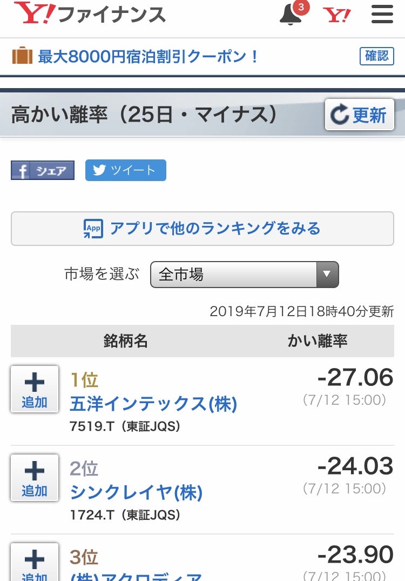Click the 最大8000円宿泊割引クーポン link
This screenshot has width=405, height=581.
coord(148,56)
